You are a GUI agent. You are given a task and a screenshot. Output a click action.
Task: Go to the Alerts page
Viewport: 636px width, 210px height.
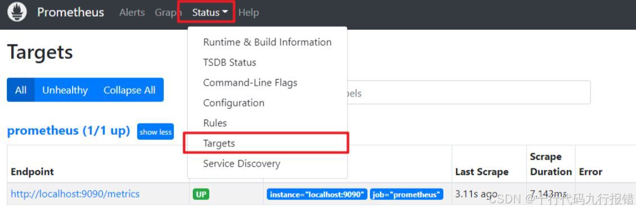132,12
